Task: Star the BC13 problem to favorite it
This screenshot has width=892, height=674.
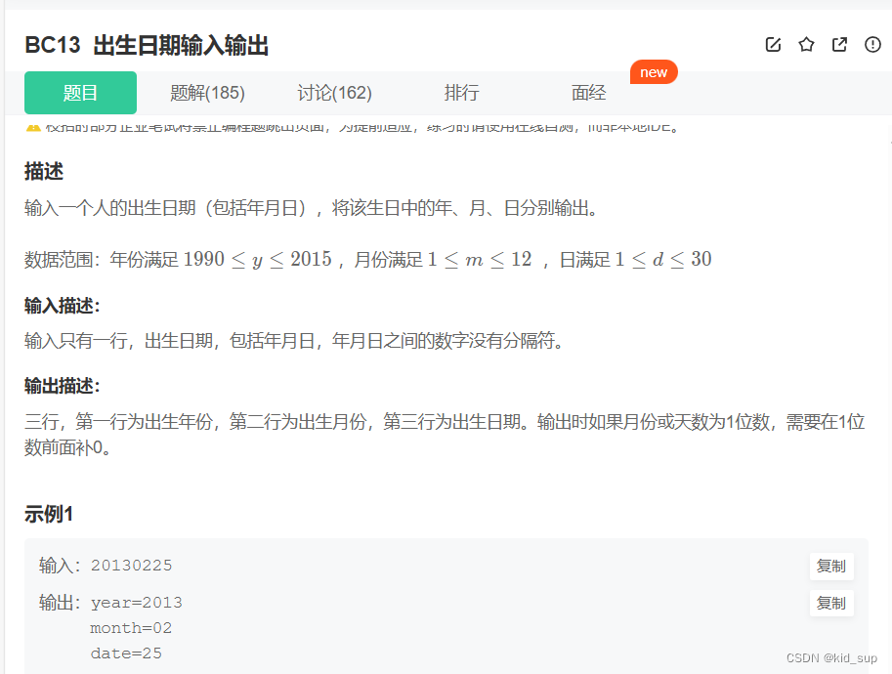Action: (x=806, y=44)
